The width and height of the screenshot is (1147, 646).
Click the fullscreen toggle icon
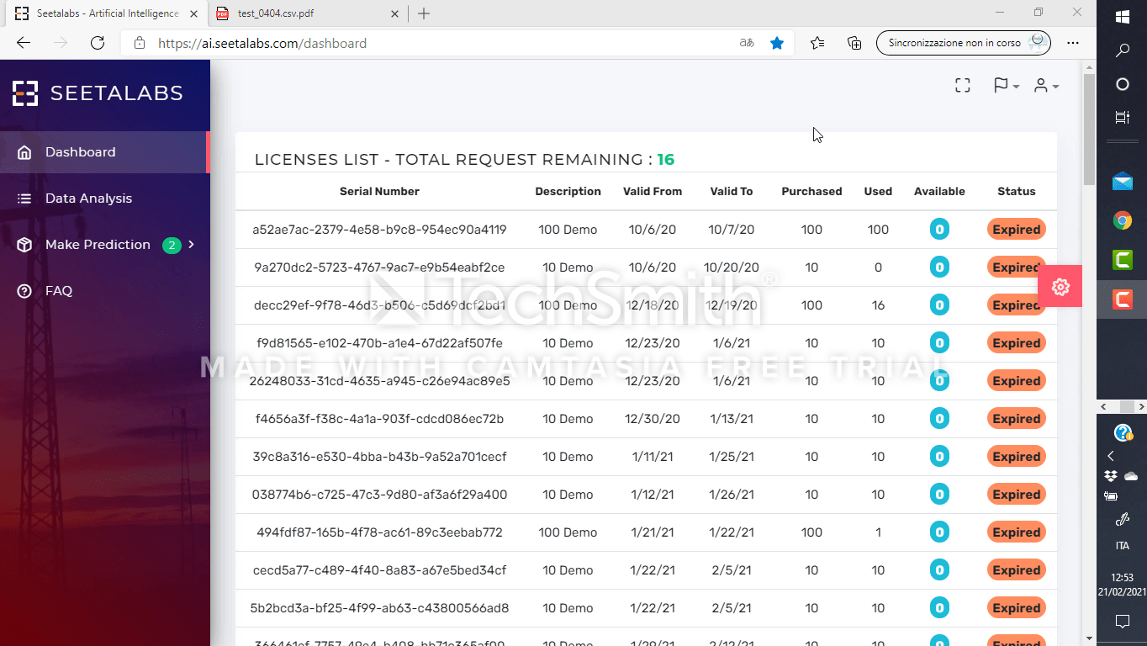[x=963, y=86]
